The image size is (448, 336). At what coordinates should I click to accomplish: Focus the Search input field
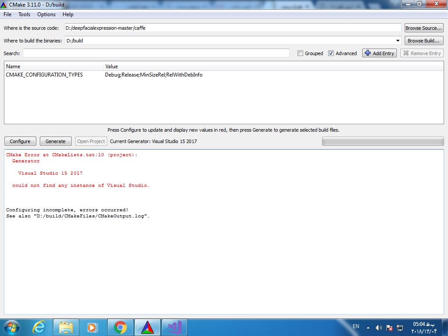click(156, 53)
